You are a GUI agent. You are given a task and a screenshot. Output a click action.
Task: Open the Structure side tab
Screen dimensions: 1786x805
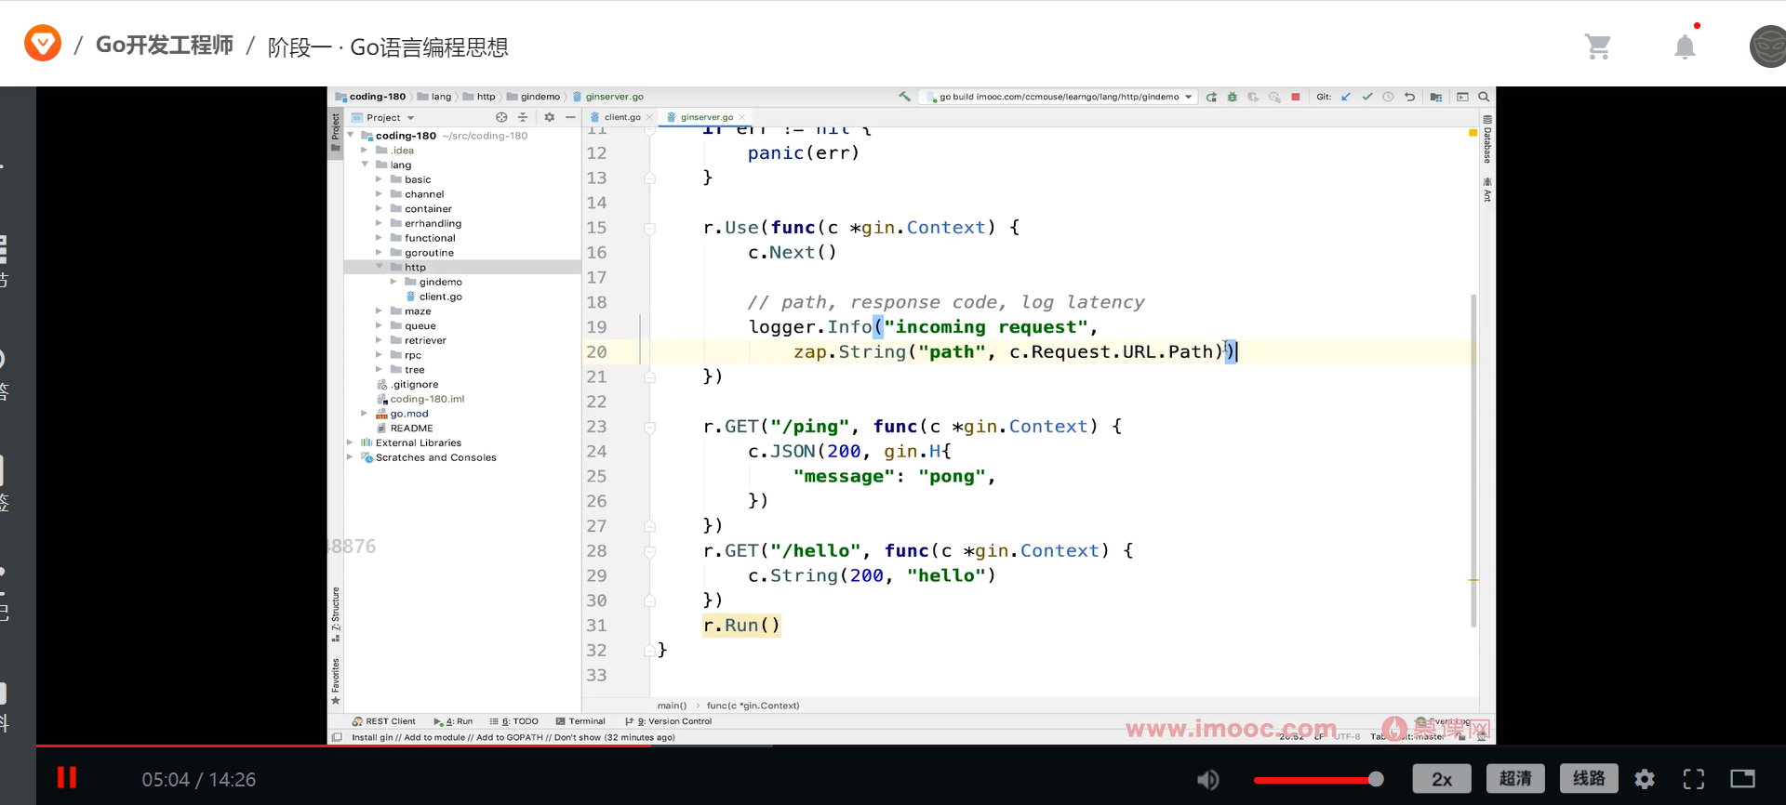tap(336, 614)
